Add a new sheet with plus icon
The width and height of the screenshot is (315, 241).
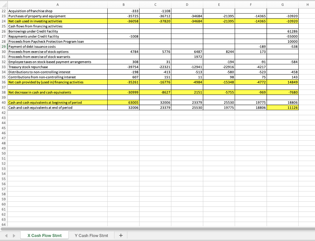[x=121, y=235]
